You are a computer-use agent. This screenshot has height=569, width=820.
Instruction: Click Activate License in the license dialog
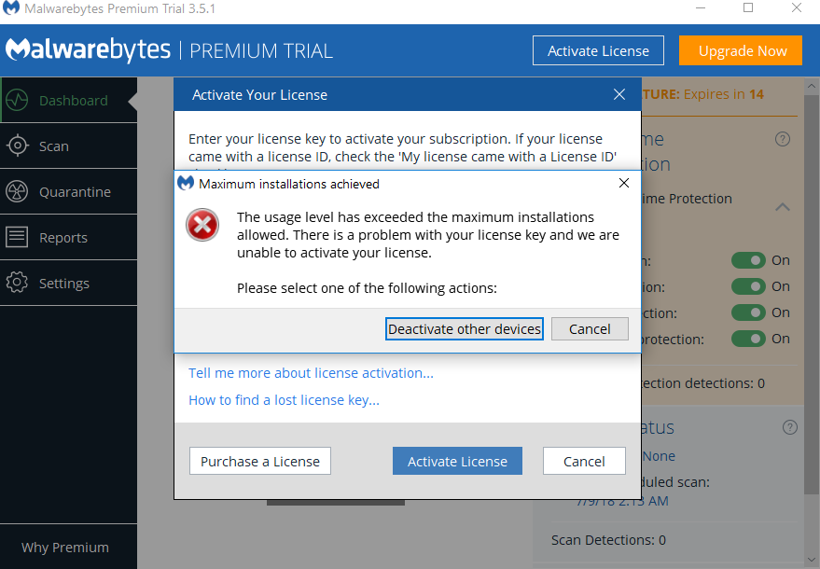tap(458, 461)
